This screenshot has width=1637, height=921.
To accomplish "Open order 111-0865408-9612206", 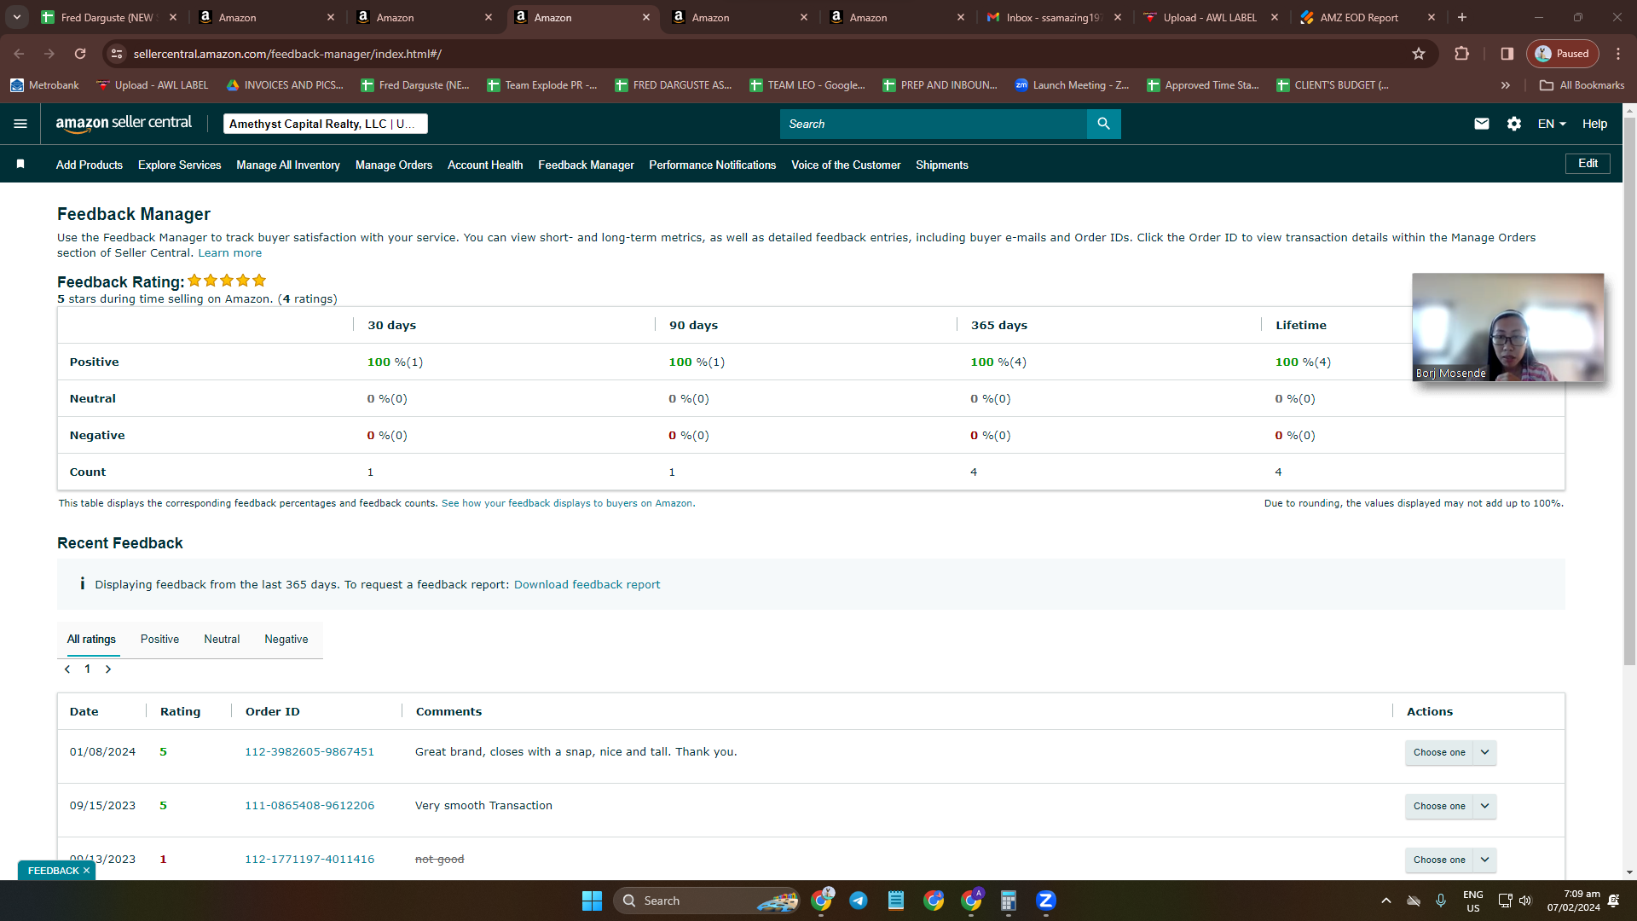I will pyautogui.click(x=309, y=806).
